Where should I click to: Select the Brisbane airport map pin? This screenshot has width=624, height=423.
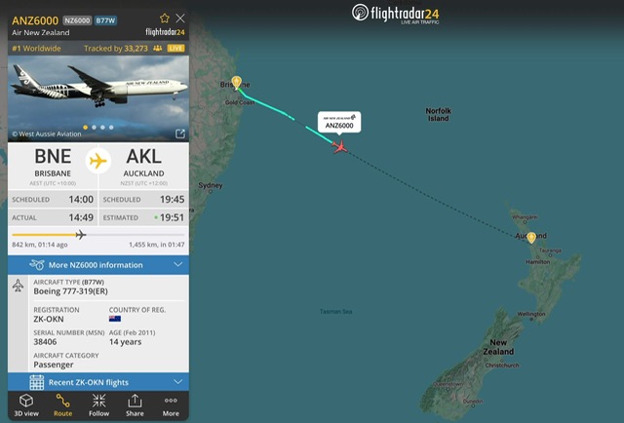[236, 83]
